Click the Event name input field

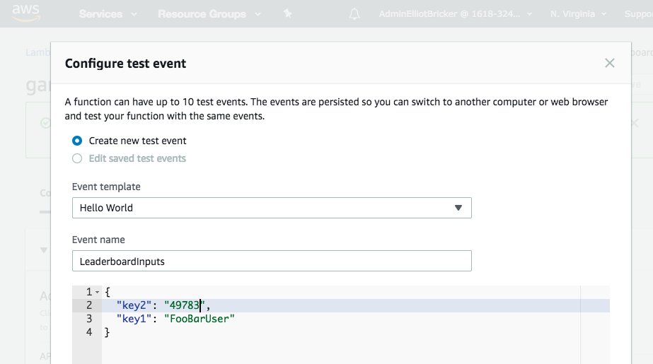click(272, 261)
